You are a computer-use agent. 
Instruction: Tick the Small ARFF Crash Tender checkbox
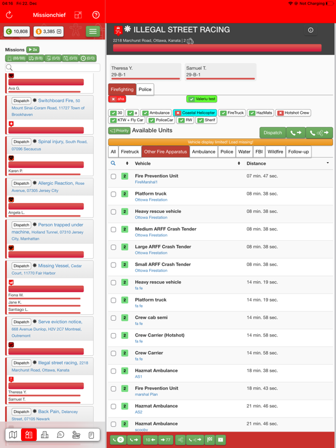point(113,265)
